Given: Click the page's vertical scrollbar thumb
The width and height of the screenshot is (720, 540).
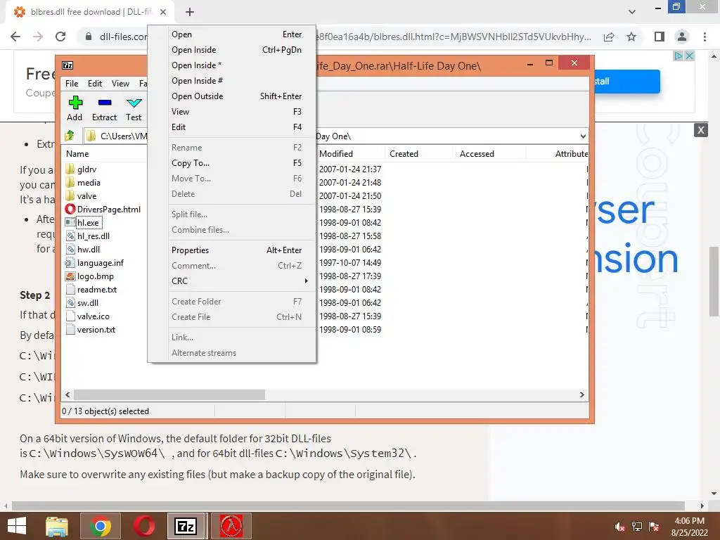Looking at the screenshot, I should (714, 281).
